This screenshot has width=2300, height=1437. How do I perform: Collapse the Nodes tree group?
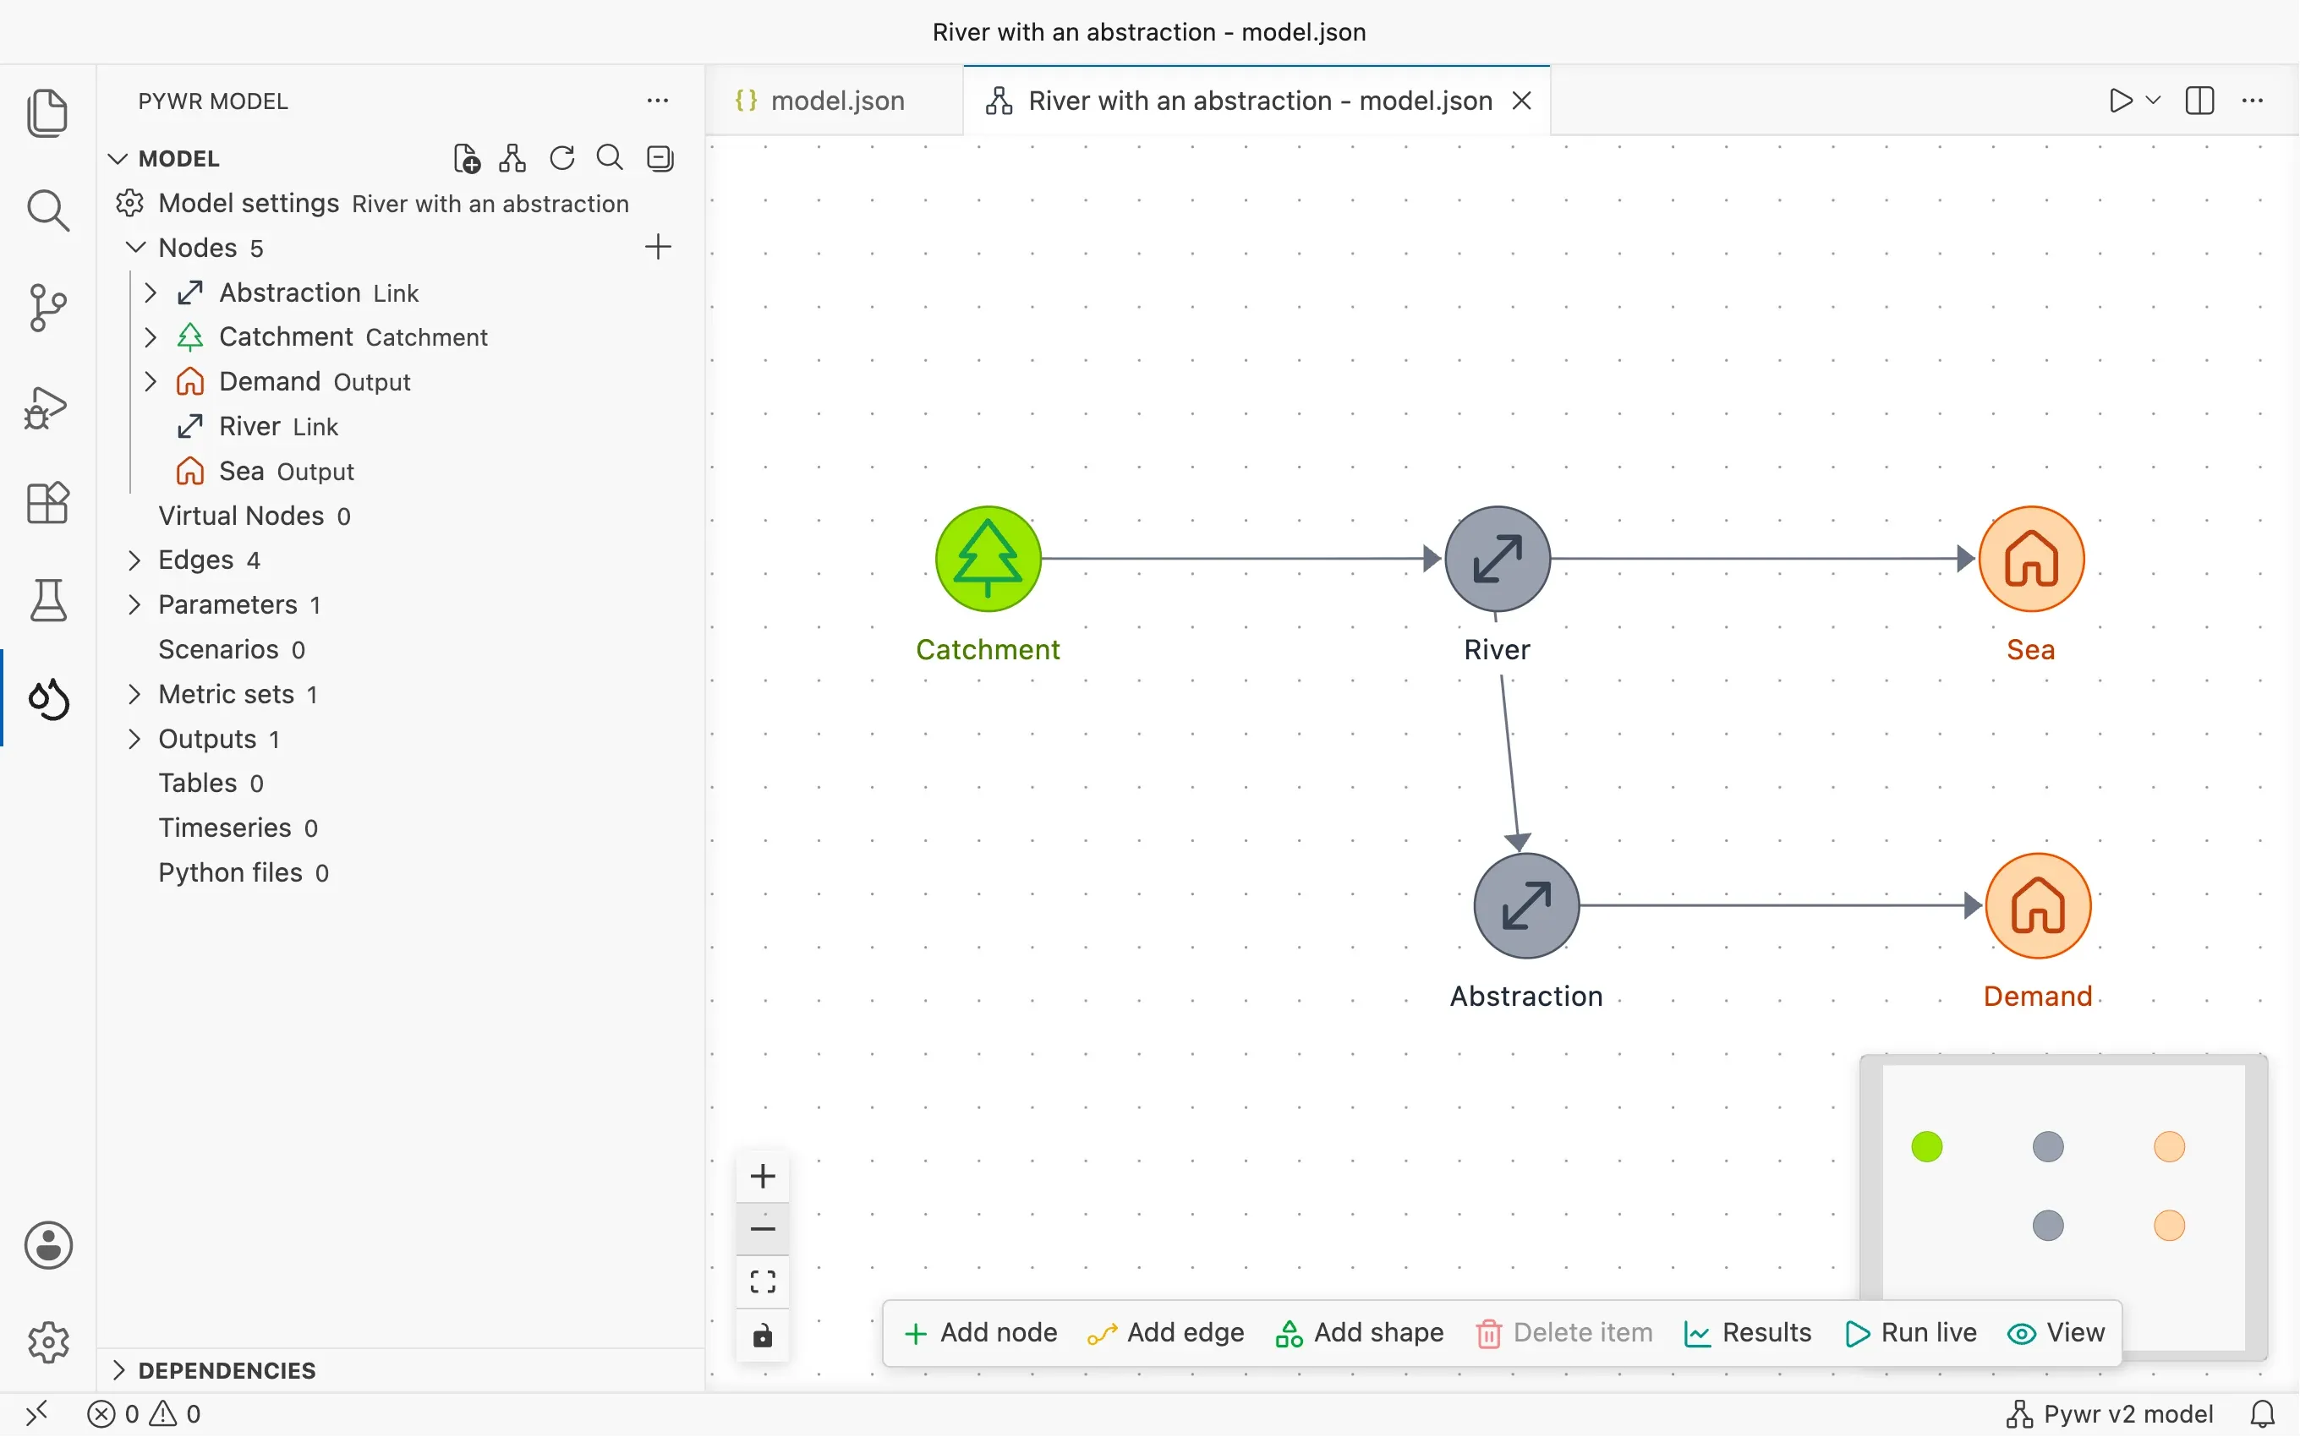[x=136, y=247]
